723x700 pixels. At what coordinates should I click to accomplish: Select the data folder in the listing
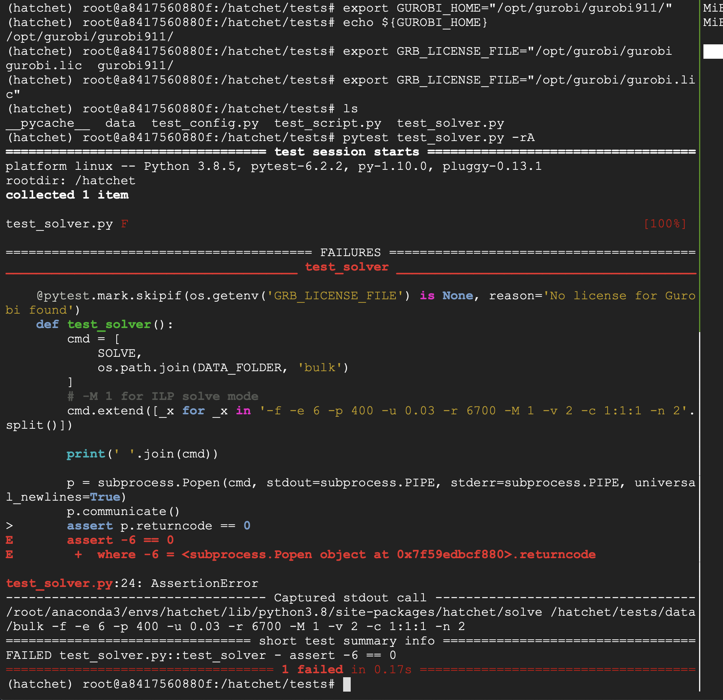(120, 123)
